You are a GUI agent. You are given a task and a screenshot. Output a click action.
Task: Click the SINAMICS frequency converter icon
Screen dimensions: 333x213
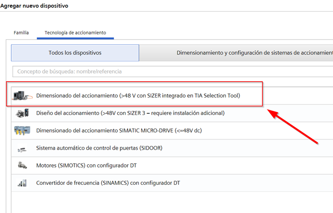point(22,183)
